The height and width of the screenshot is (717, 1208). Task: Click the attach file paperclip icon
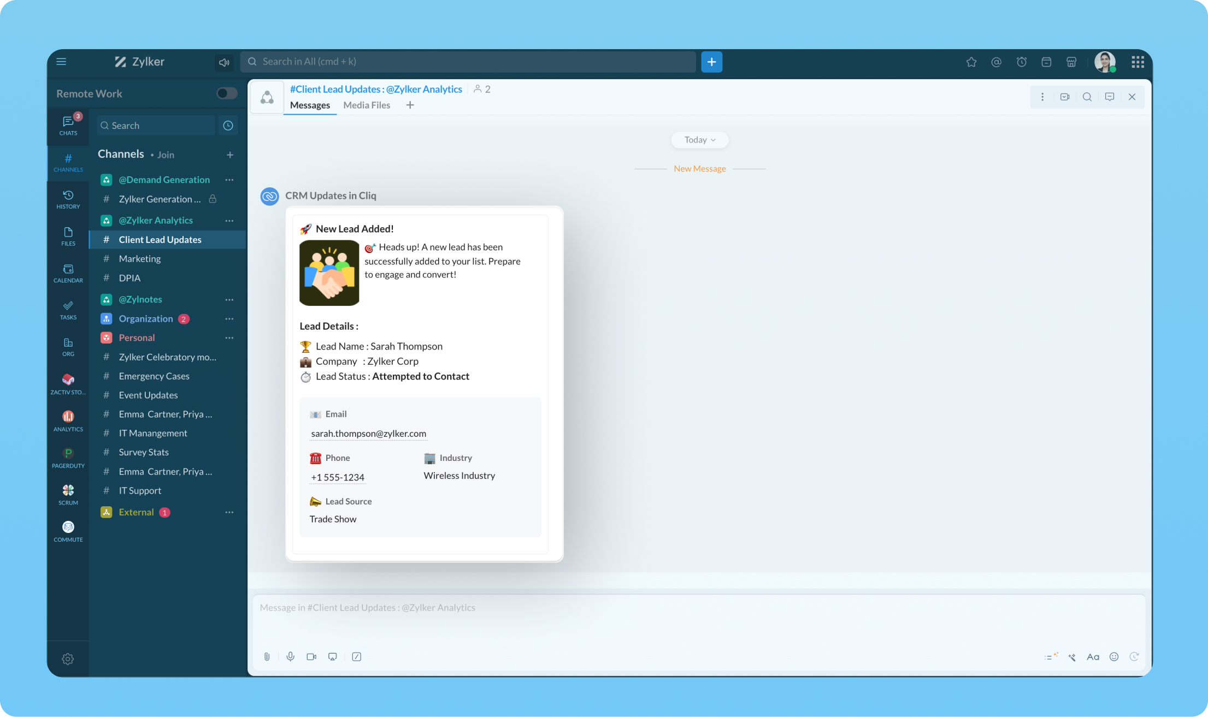point(267,656)
